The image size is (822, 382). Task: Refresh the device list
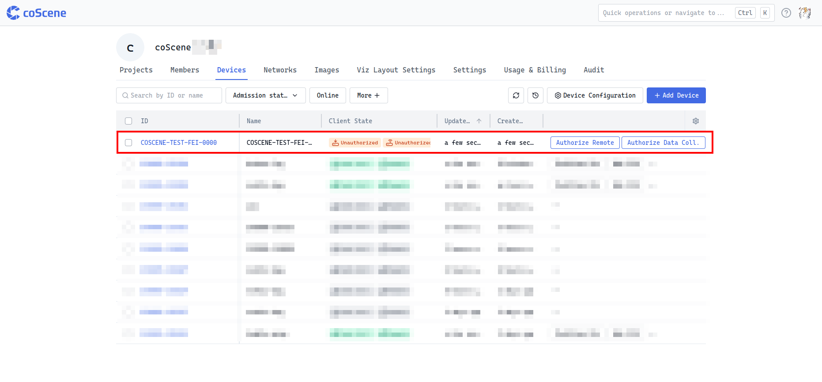click(x=516, y=95)
